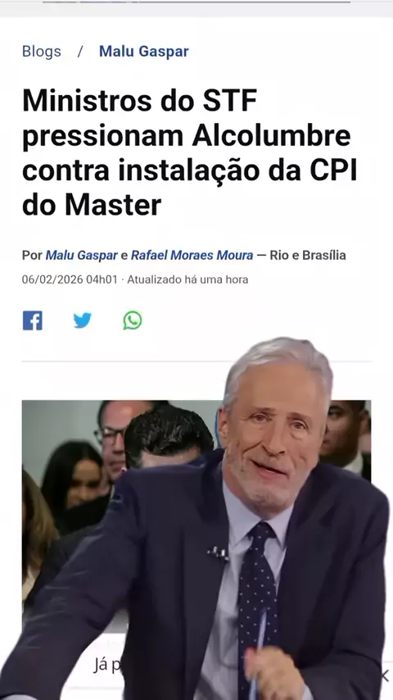The height and width of the screenshot is (700, 393).
Task: Open Malu Gaspar's author page in byline
Action: coord(81,256)
